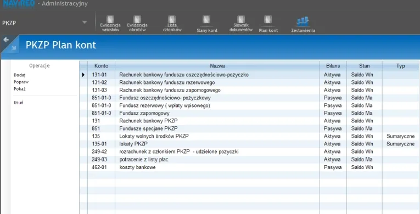Open Ewidencja obrotów toolbar icon
The image size is (420, 214).
[x=137, y=23]
